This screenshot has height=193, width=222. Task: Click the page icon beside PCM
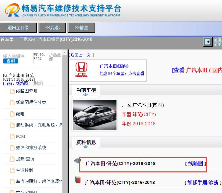12,137
